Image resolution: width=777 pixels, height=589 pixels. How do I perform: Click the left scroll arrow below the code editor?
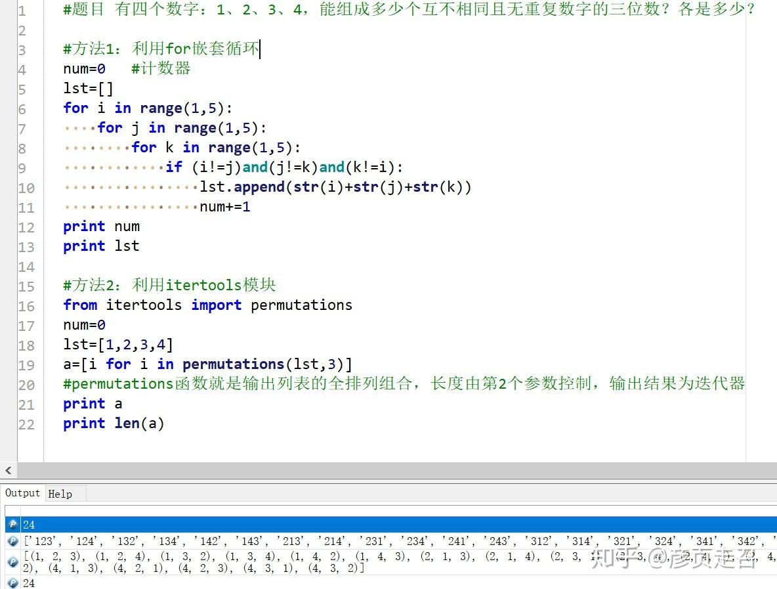click(x=7, y=470)
